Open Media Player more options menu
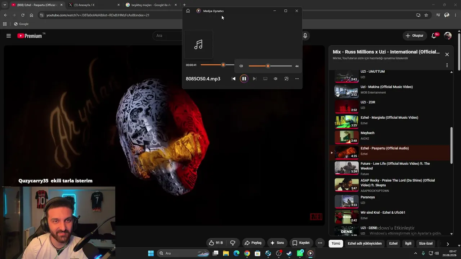The image size is (461, 259). (x=297, y=79)
